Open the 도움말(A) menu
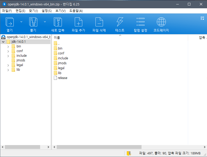The height and width of the screenshot is (157, 207). (x=76, y=11)
